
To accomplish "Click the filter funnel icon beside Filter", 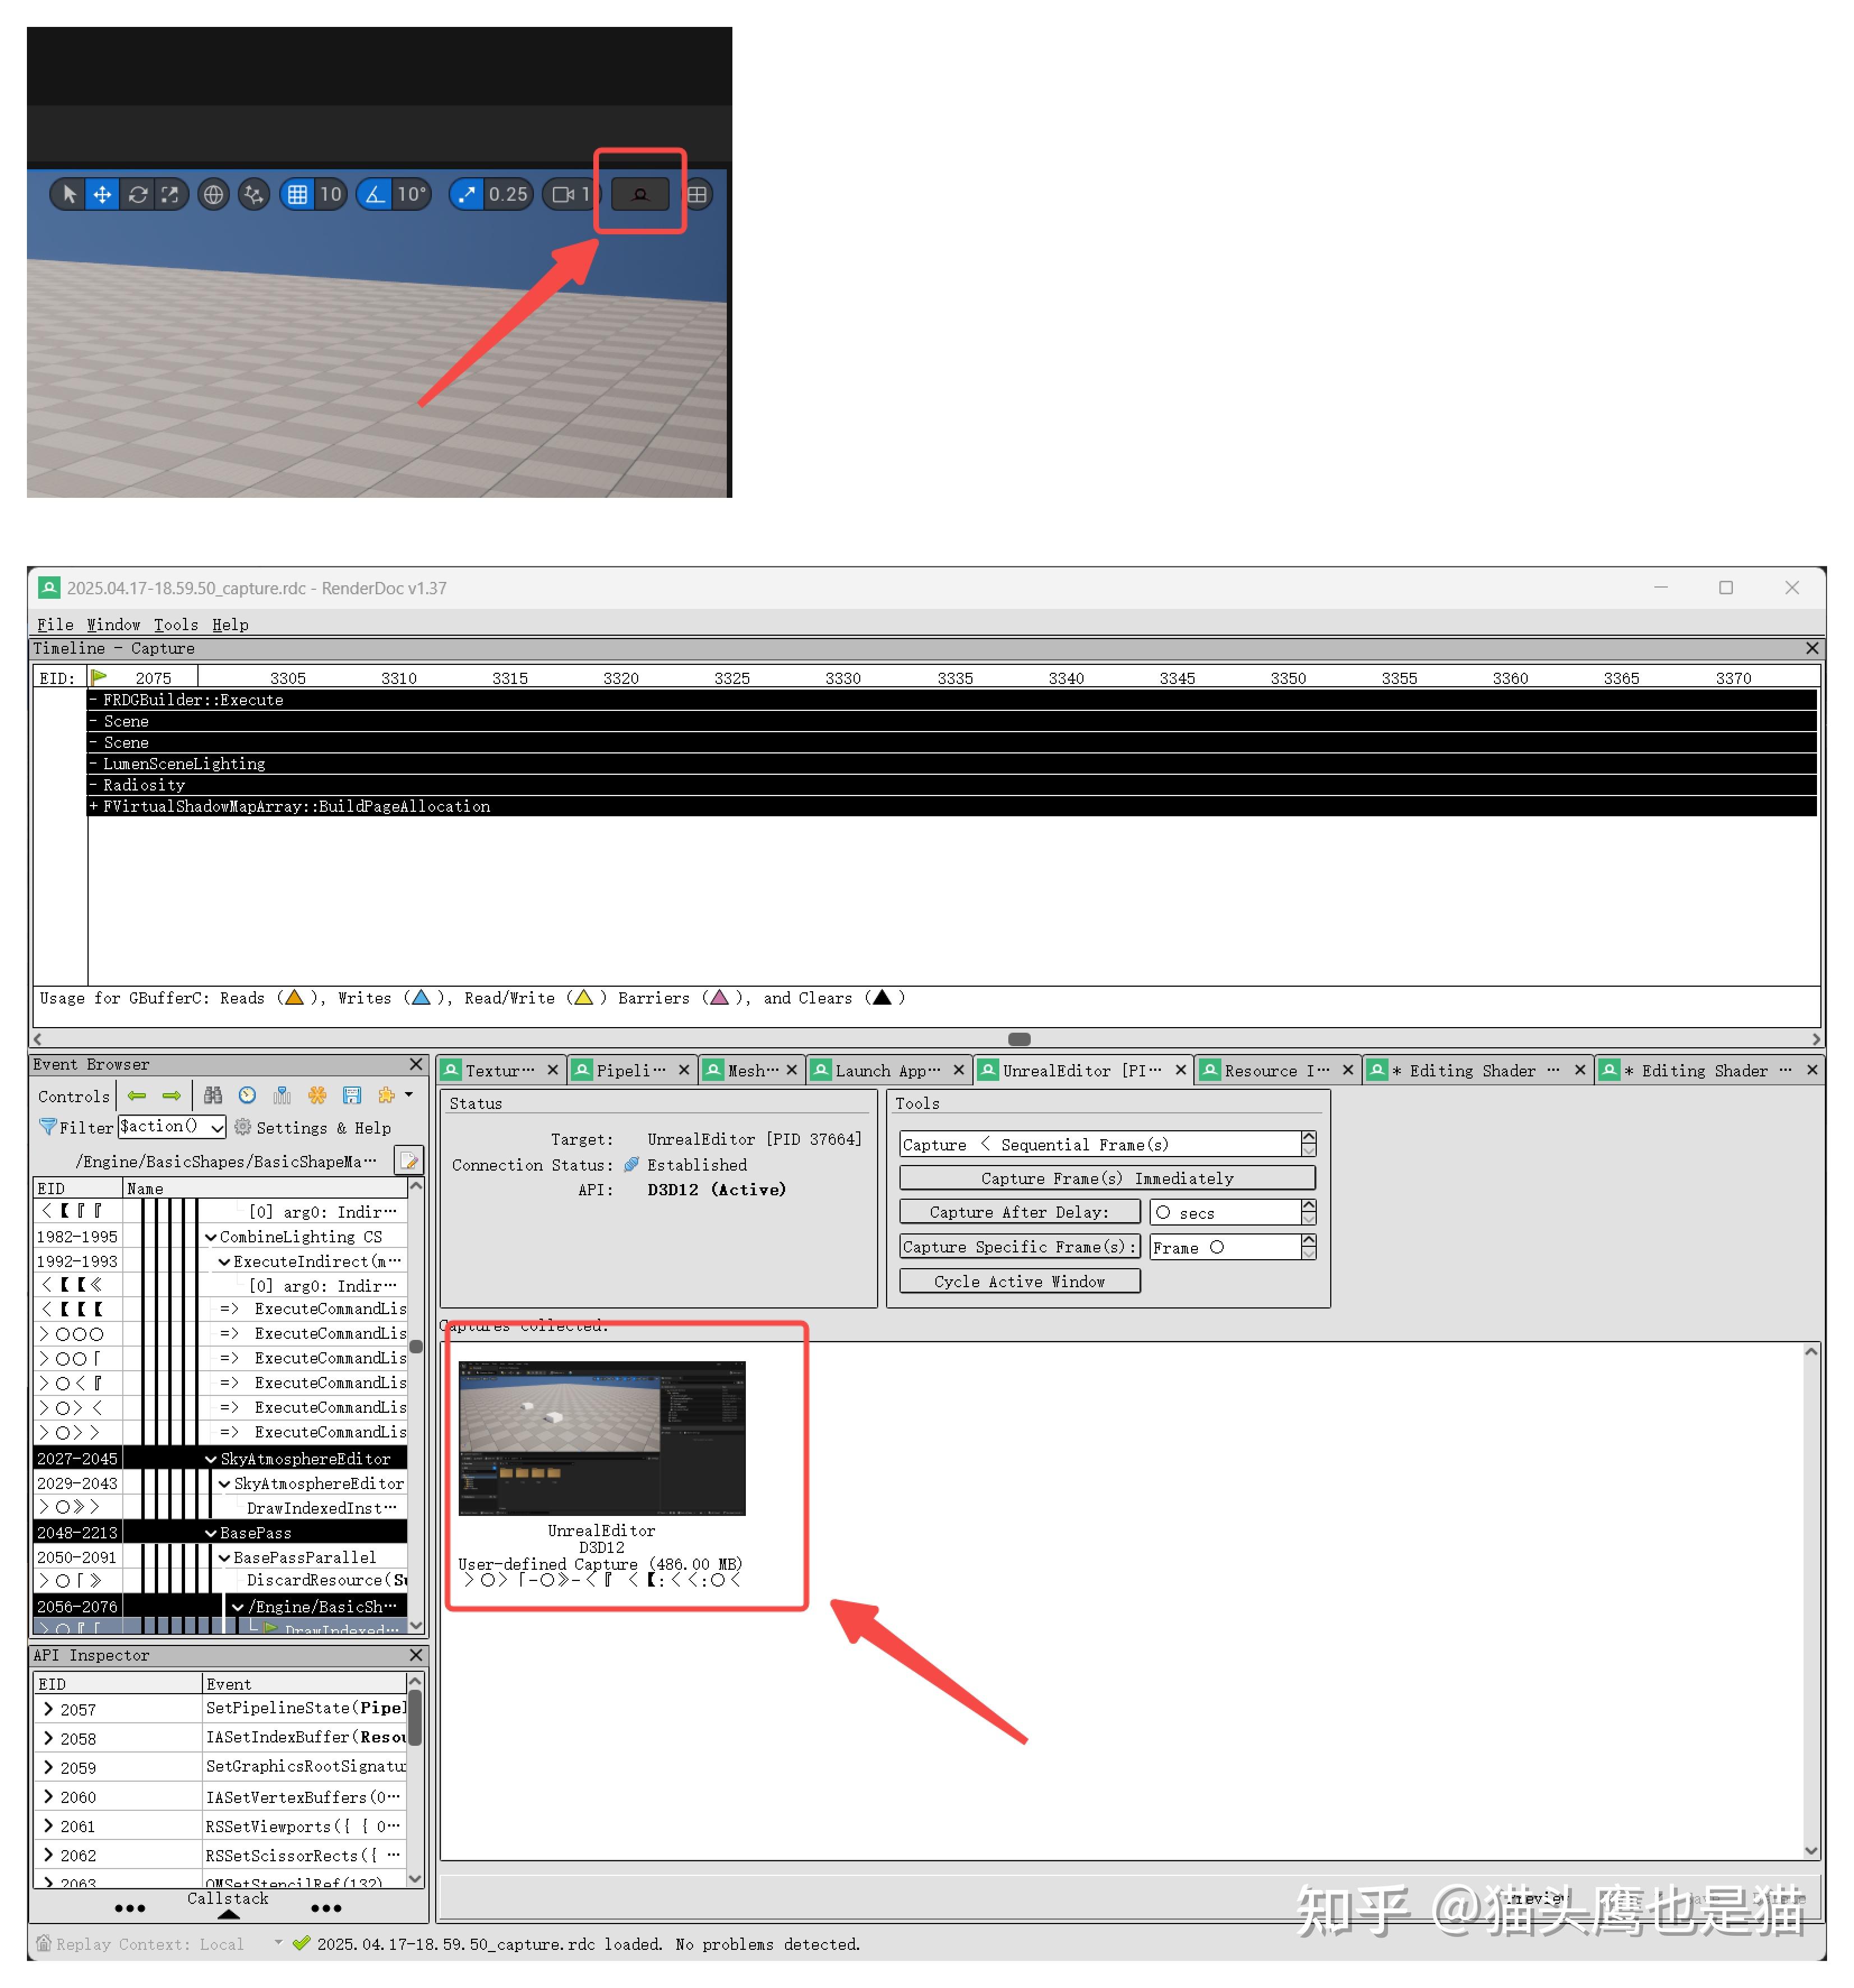I will pos(47,1127).
